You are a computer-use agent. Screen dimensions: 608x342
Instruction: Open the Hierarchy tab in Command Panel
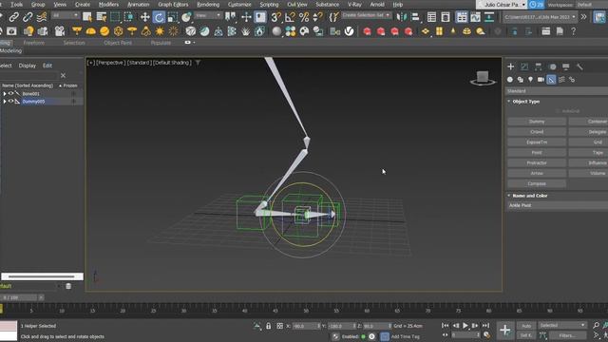coord(539,66)
